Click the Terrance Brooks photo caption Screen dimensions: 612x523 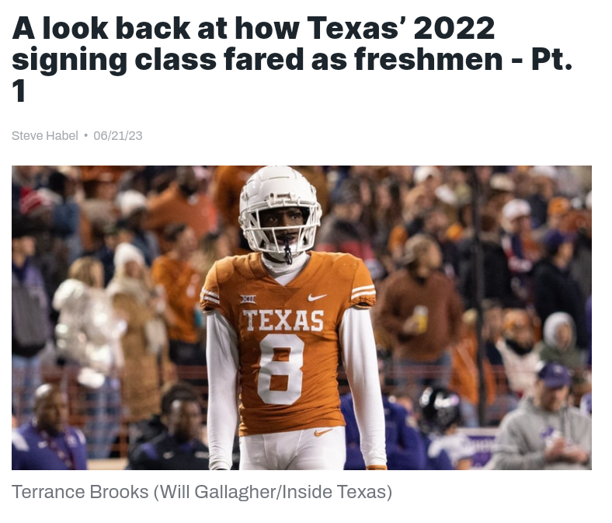tap(202, 492)
